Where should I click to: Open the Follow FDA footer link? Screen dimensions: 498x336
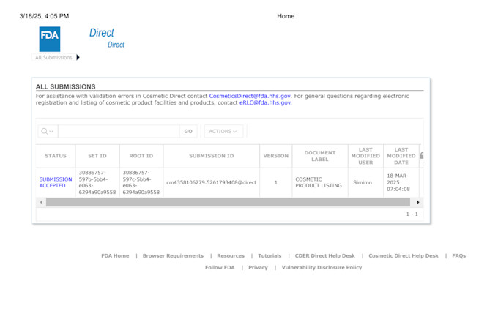coord(220,267)
